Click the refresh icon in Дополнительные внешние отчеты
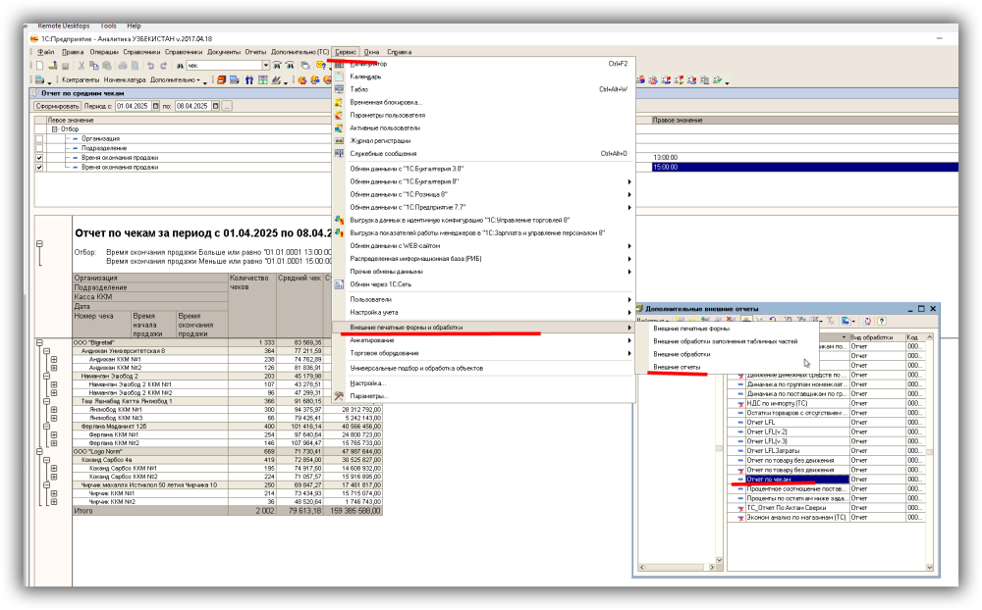This screenshot has height=610, width=982. pyautogui.click(x=867, y=321)
